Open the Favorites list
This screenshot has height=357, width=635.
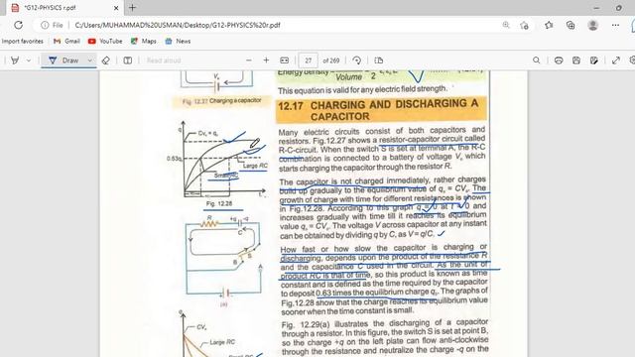tap(549, 25)
